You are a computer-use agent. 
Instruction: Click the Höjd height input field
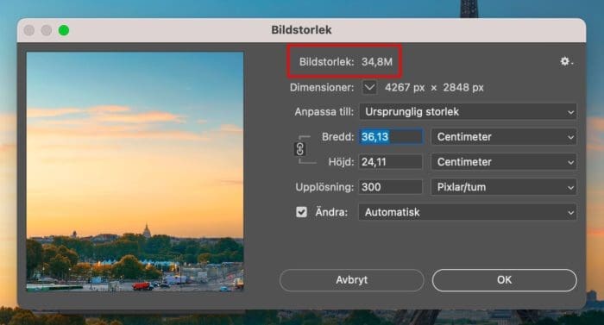(391, 162)
